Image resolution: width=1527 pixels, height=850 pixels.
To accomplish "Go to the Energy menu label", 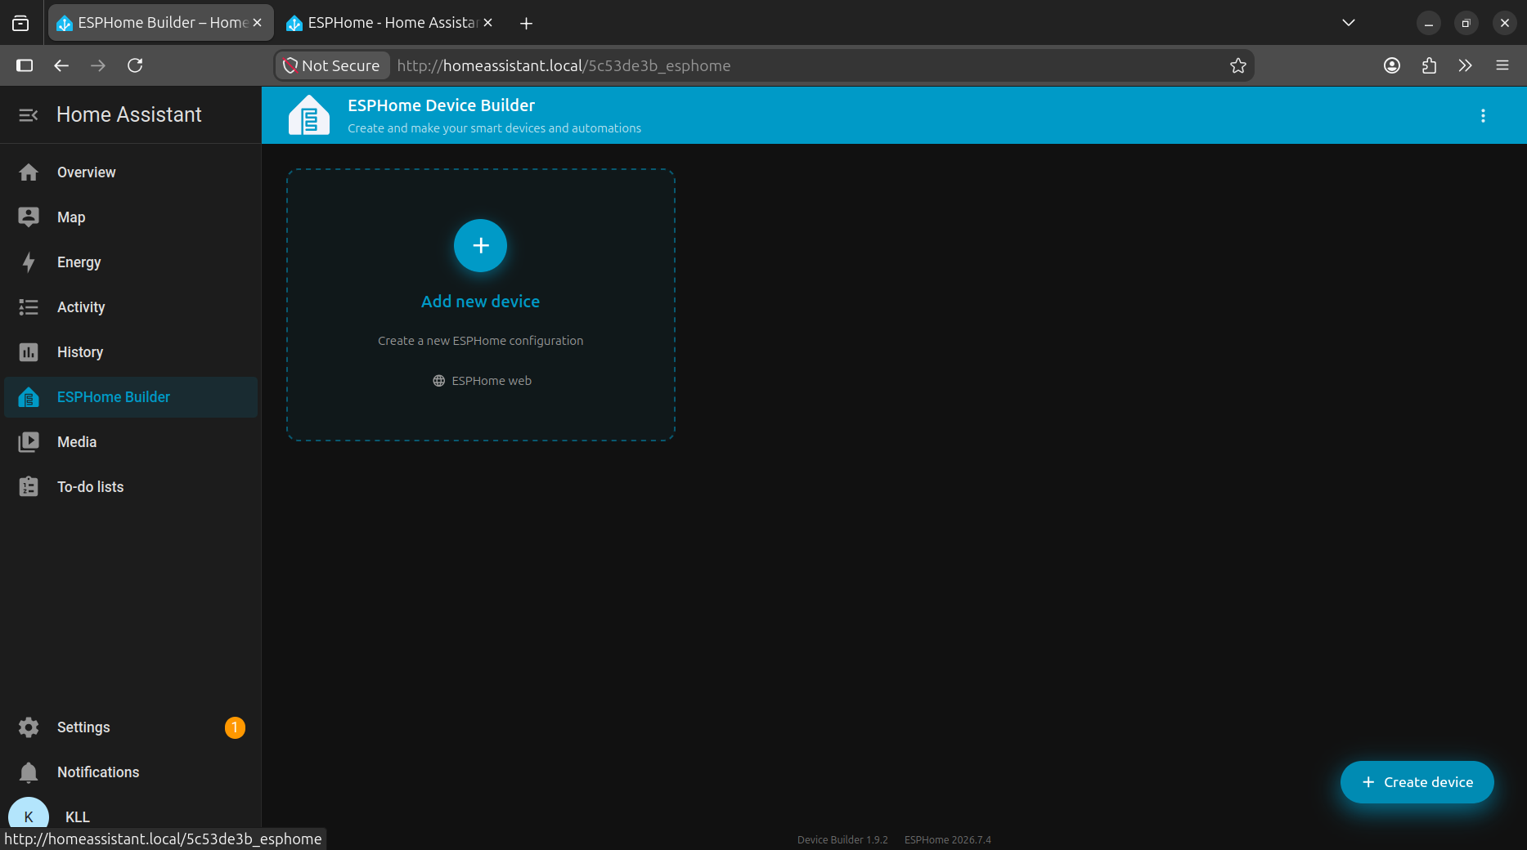I will click(x=79, y=262).
